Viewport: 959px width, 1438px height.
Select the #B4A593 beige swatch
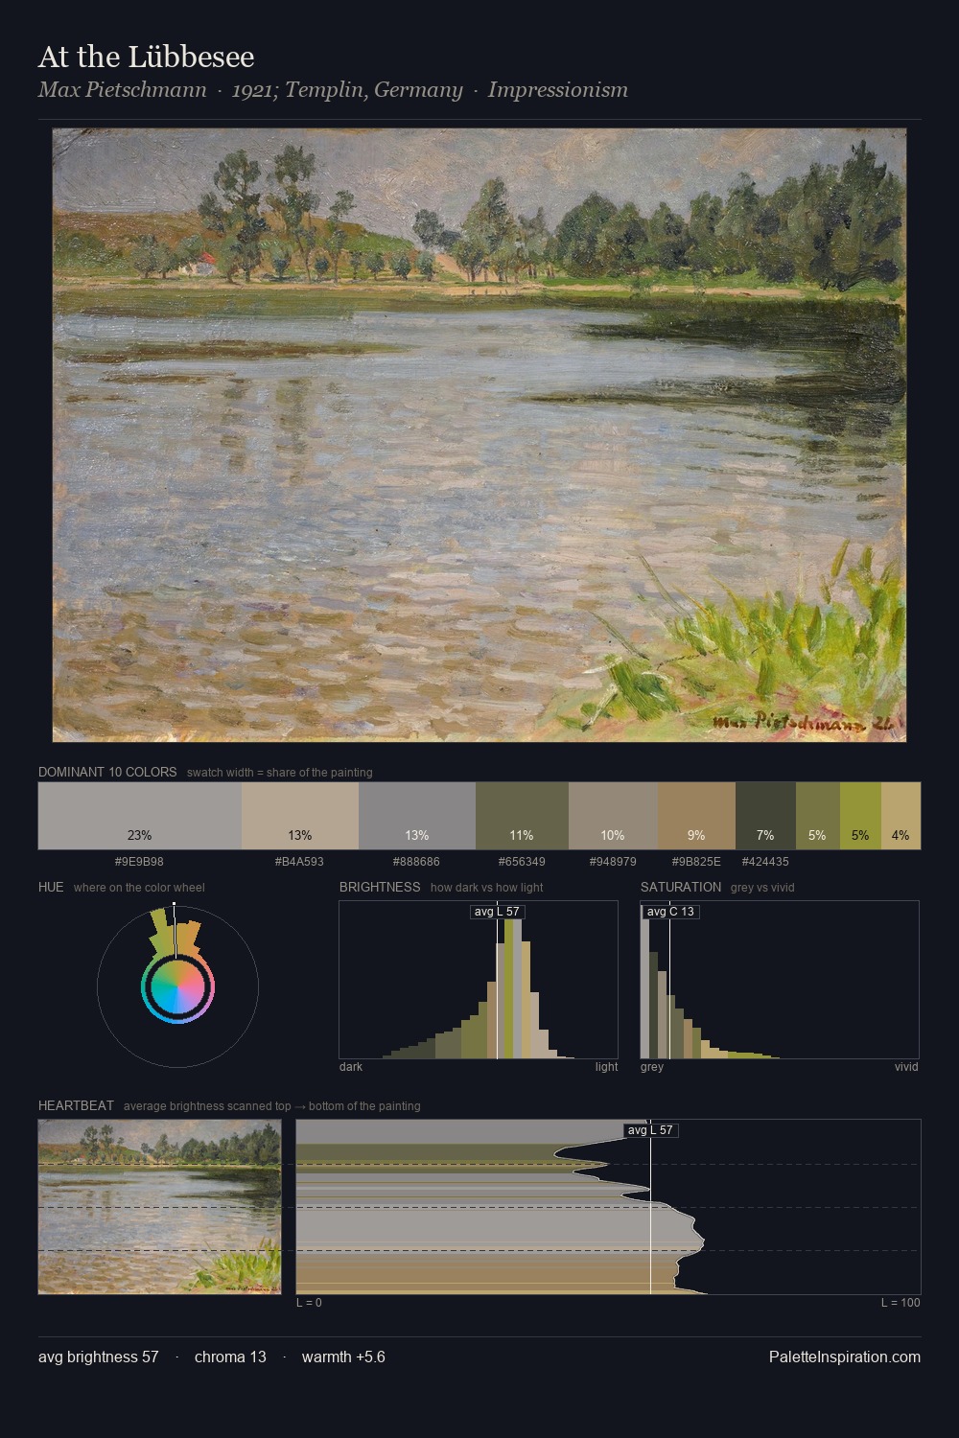point(300,816)
